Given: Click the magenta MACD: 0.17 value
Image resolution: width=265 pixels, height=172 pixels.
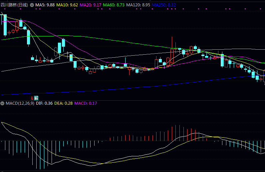Looking at the screenshot, I should [x=86, y=103].
